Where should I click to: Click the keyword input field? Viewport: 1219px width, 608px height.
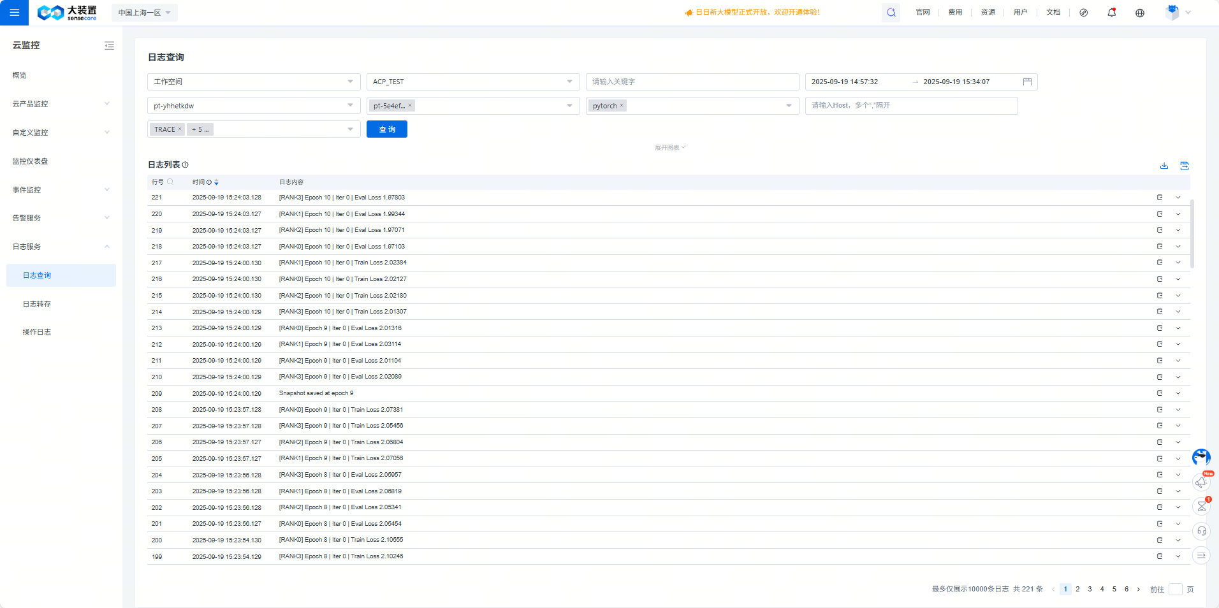pyautogui.click(x=692, y=82)
